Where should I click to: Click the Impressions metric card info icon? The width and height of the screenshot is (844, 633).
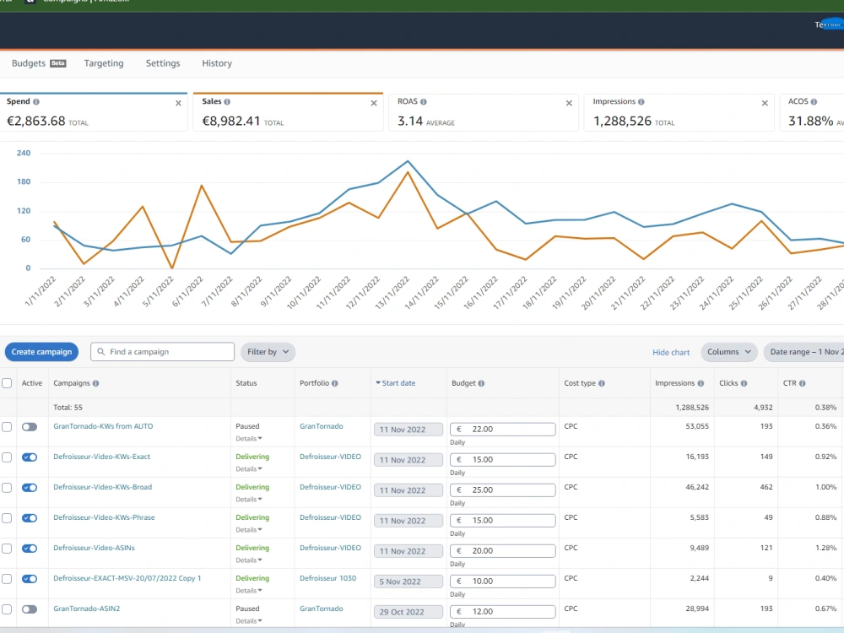641,102
